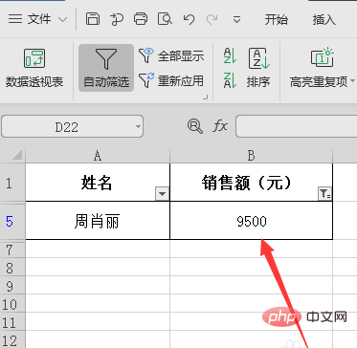
Task: Switch to the 插入 tab
Action: (324, 20)
